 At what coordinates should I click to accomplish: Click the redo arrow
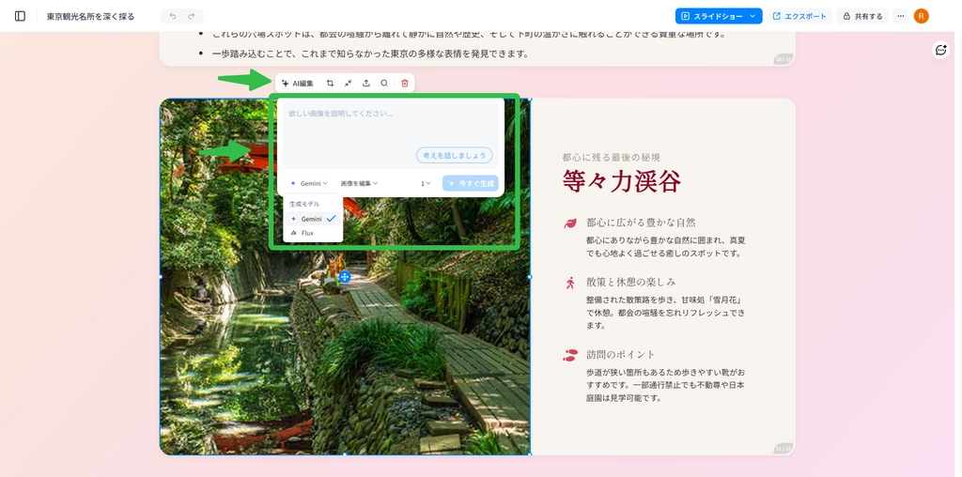192,16
